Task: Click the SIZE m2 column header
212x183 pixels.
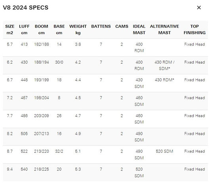Action: [10, 29]
